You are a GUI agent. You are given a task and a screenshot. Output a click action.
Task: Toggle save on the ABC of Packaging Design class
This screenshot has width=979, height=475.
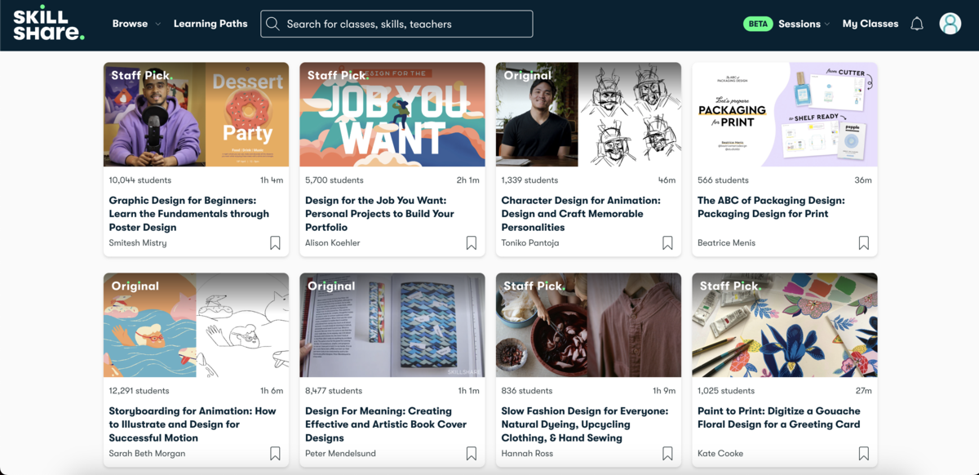pos(863,242)
